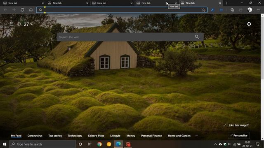Open the app launcher grid icon
The height and width of the screenshot is (148, 264).
[12, 24]
